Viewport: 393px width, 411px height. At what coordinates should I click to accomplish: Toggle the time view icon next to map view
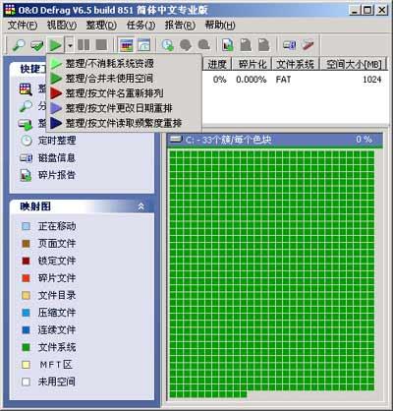click(x=143, y=45)
